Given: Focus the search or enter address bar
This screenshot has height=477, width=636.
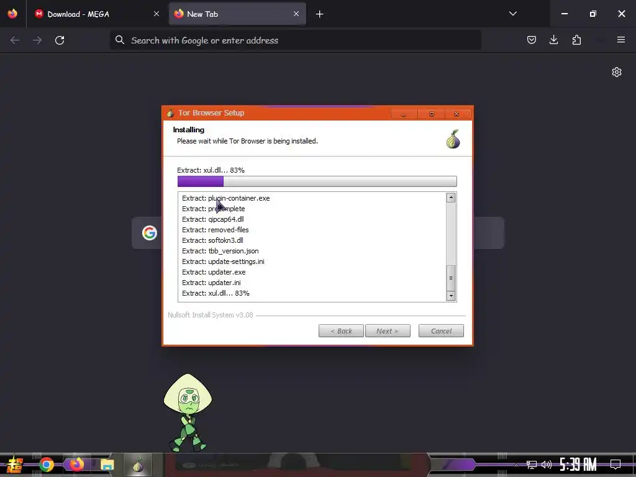Looking at the screenshot, I should pos(295,40).
